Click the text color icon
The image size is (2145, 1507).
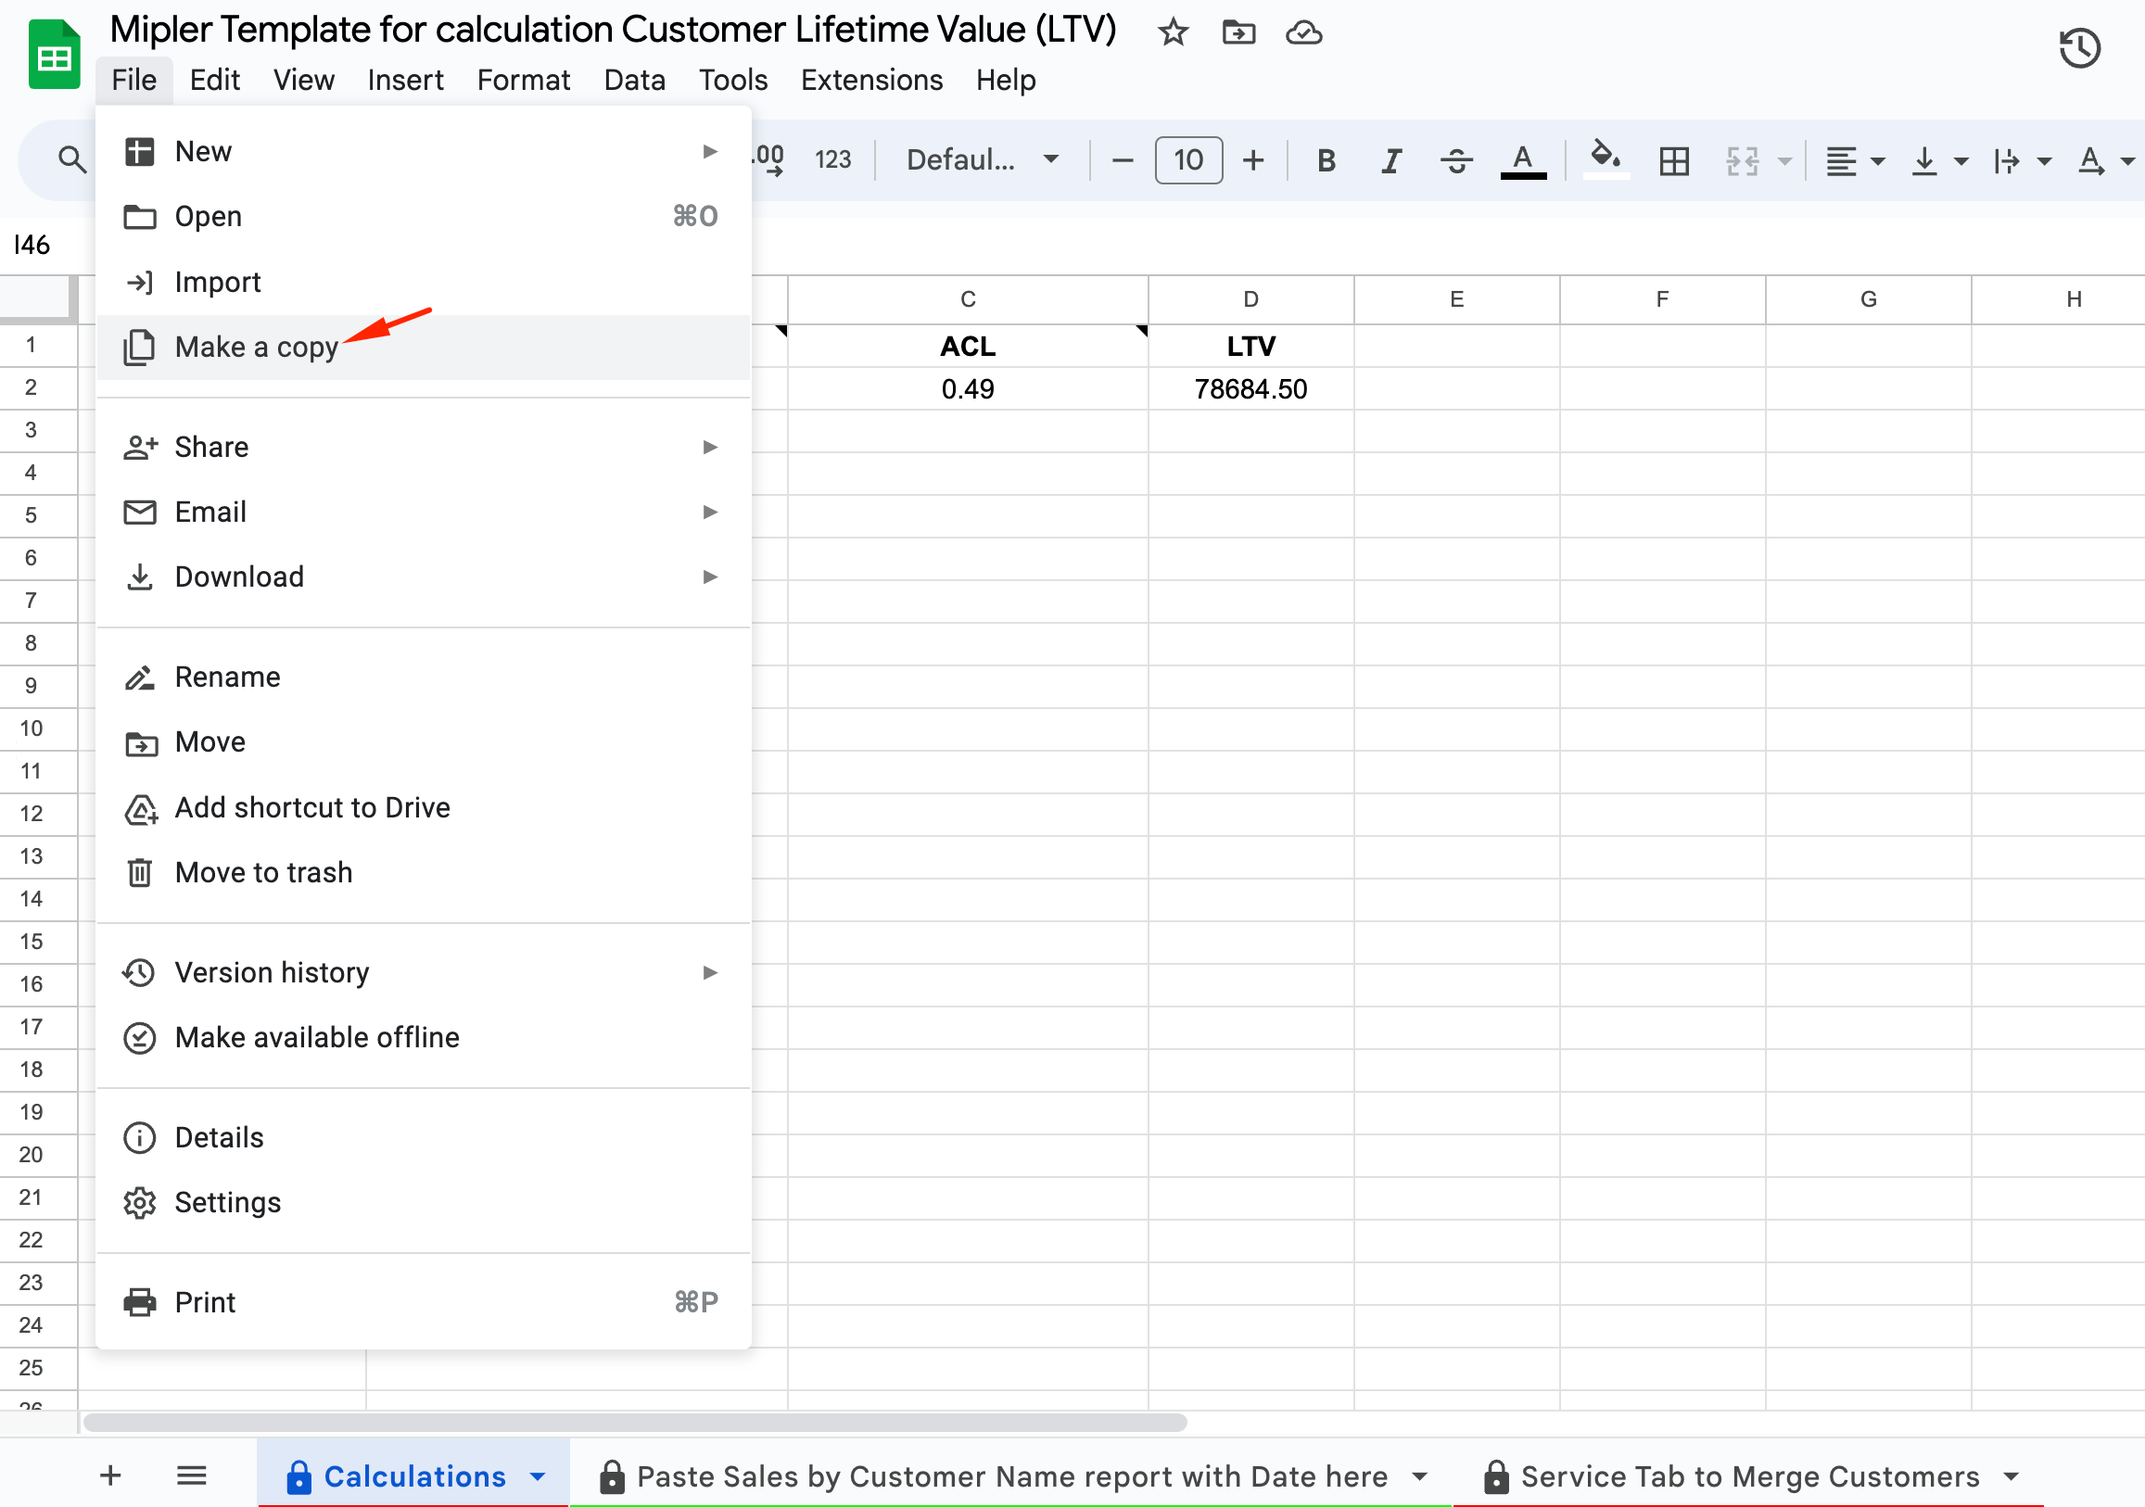(x=1522, y=160)
